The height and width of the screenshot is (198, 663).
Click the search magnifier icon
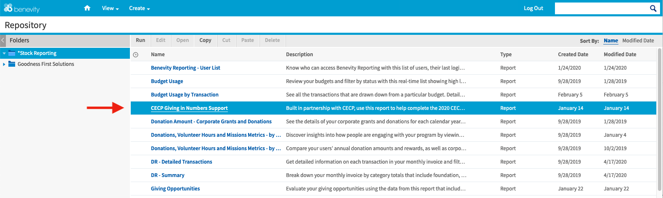tap(653, 8)
